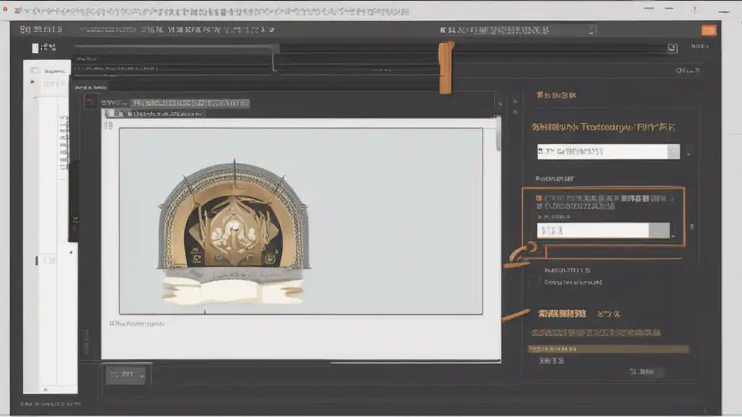Click the small square icon right of top slider track
Viewport: 742px width, 417px height.
pyautogui.click(x=672, y=48)
